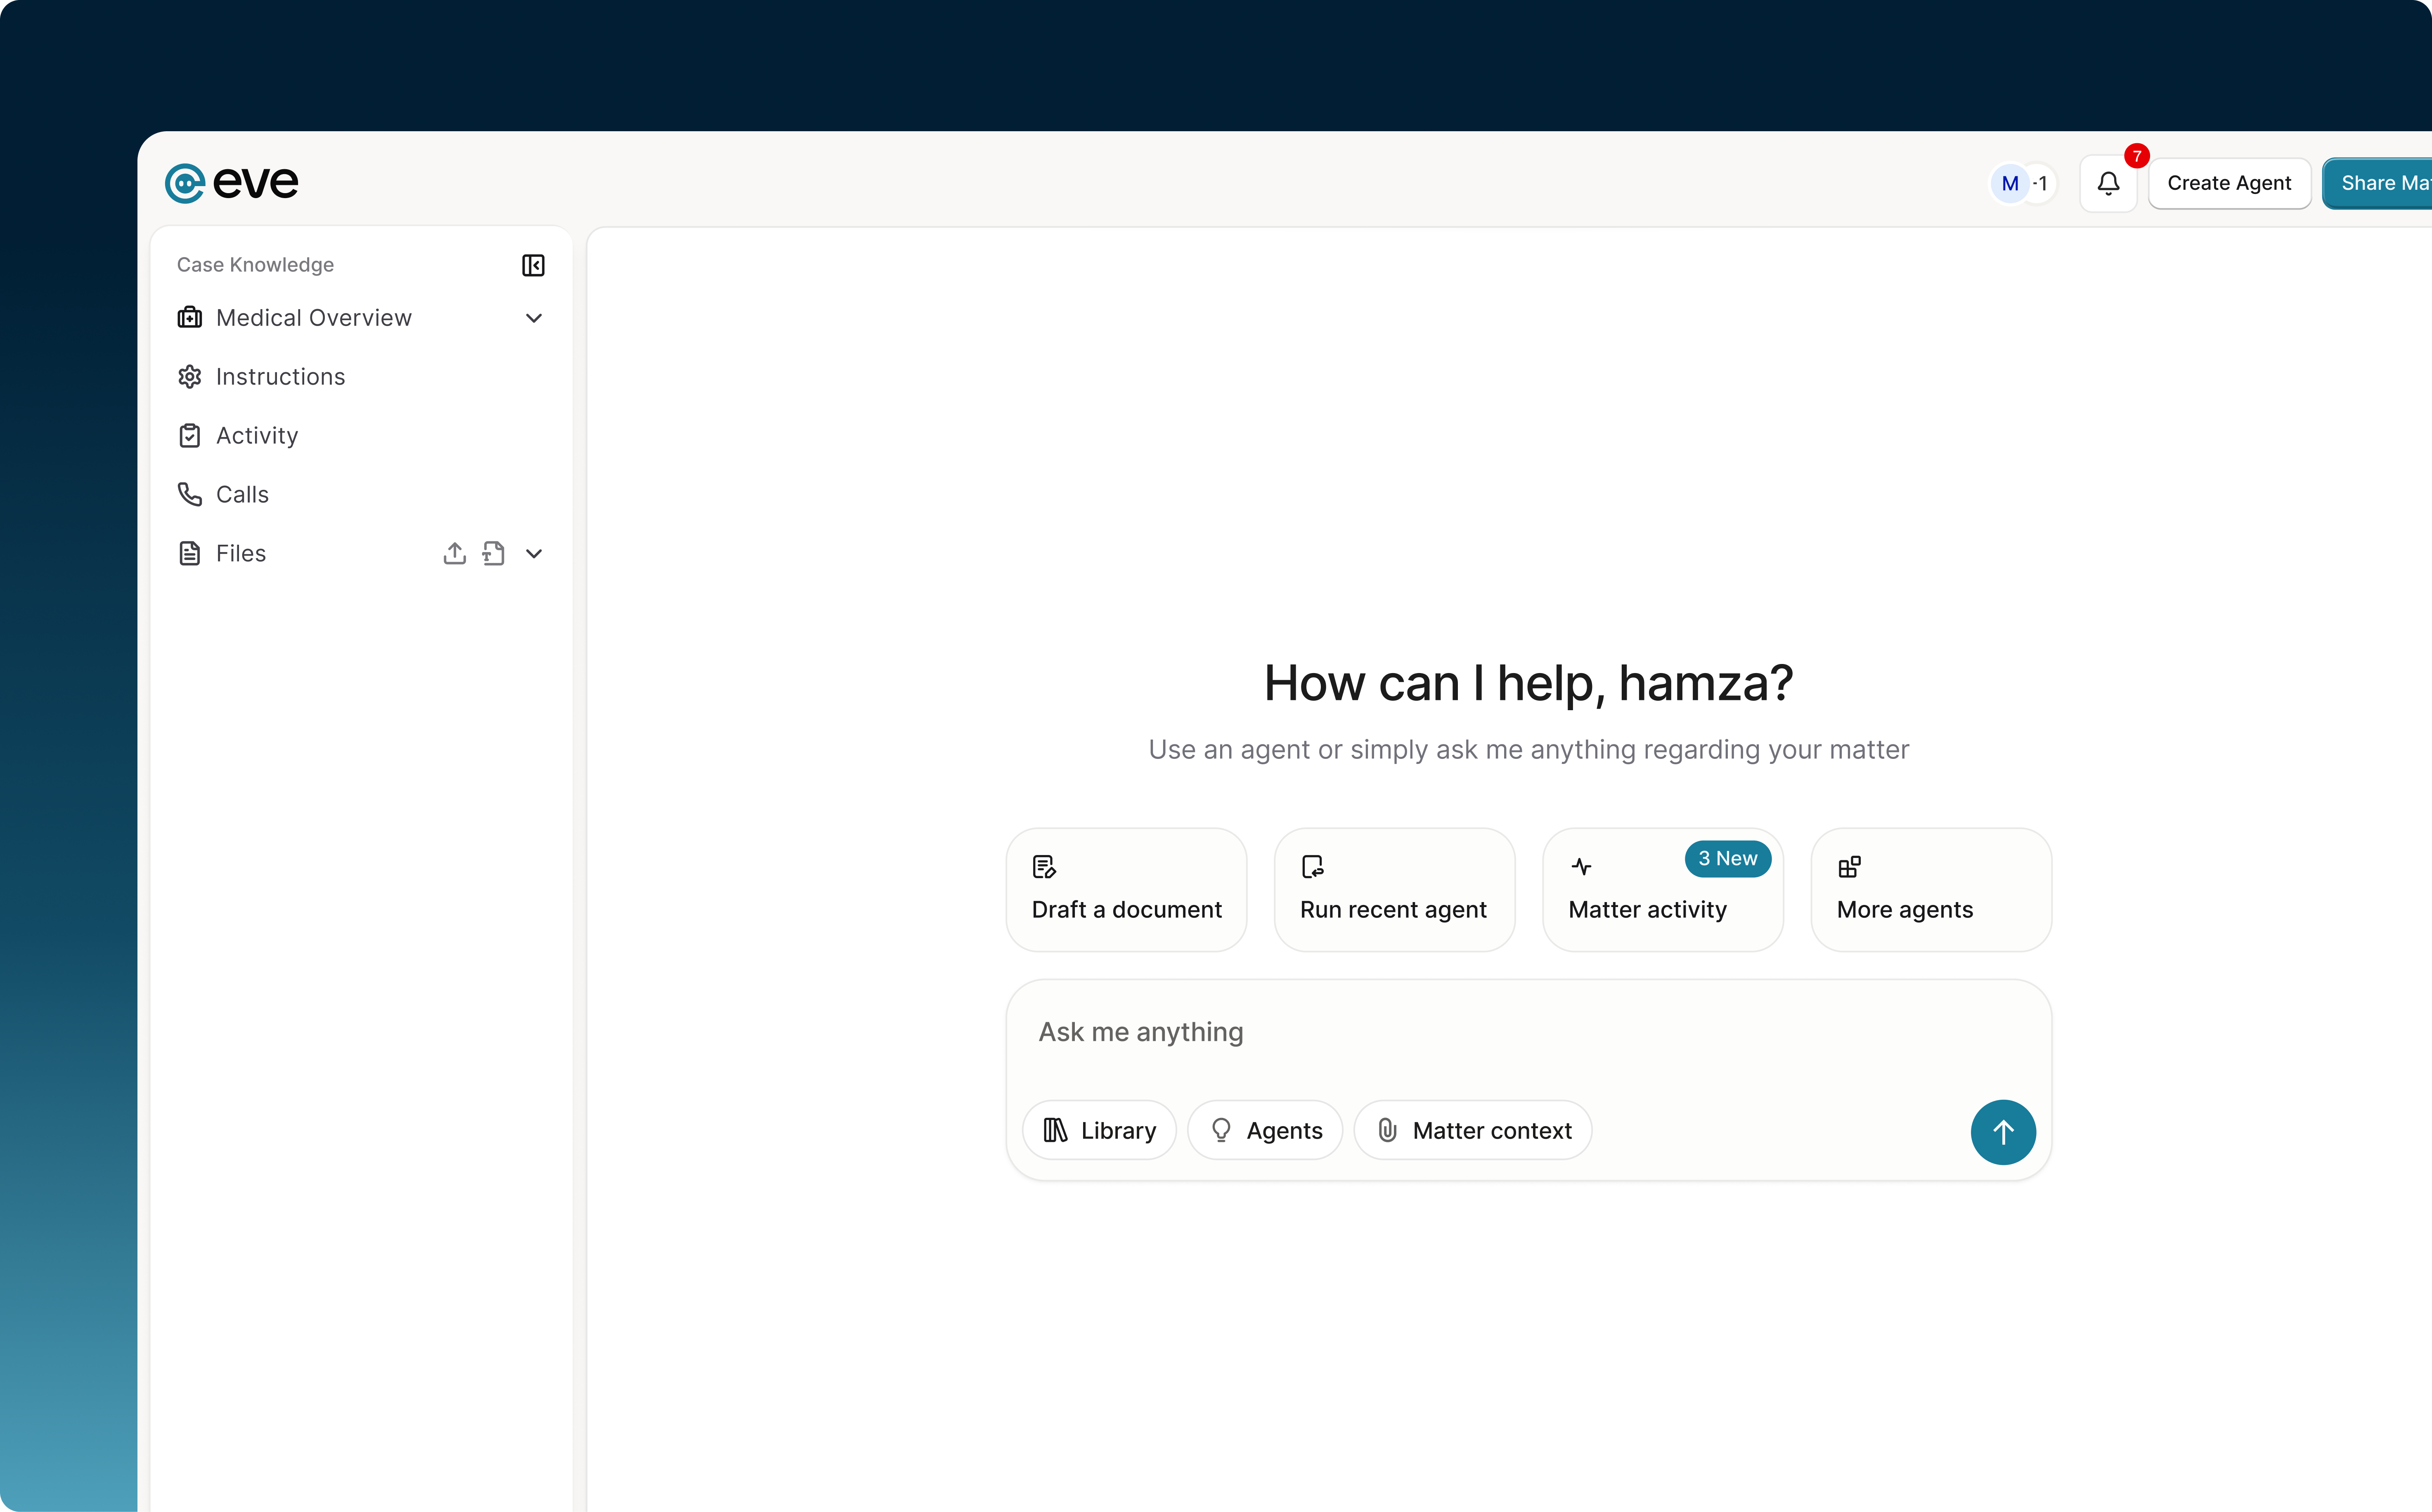2432x1512 pixels.
Task: Click the Medical Overview briefcase icon
Action: pos(189,318)
